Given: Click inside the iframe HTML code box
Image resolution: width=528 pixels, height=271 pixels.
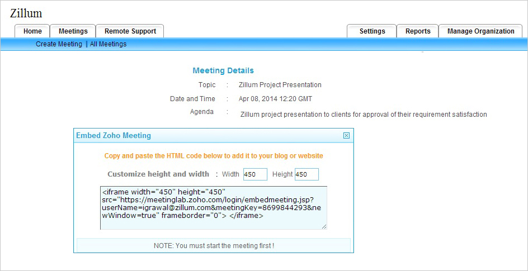Looking at the screenshot, I should tap(214, 208).
